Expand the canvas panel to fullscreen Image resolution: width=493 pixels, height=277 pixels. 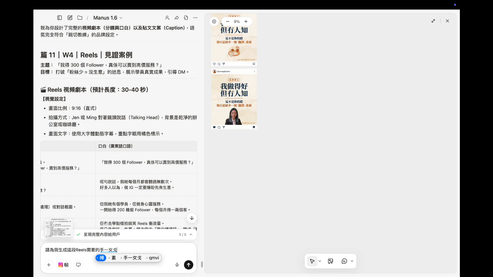(x=433, y=21)
